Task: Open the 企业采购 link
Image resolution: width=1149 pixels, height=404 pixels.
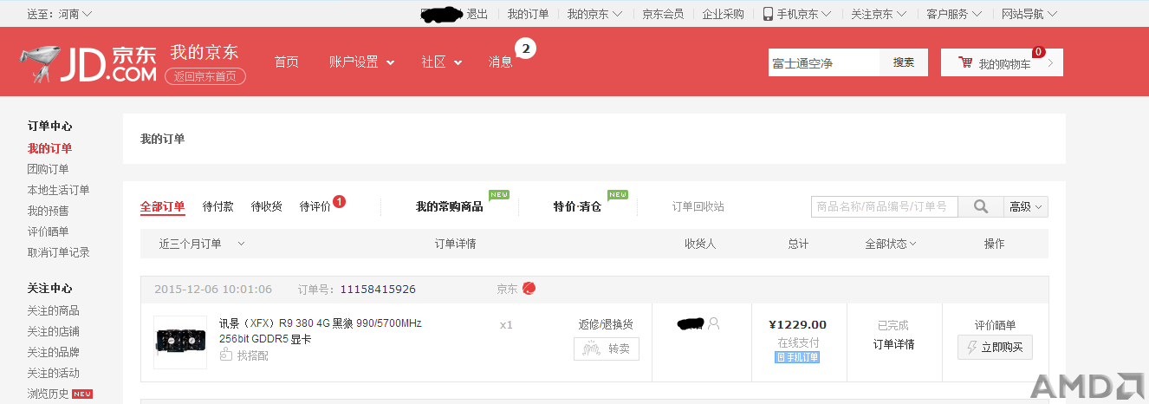Action: pos(723,14)
